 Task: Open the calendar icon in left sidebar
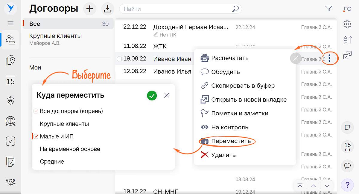pyautogui.click(x=10, y=80)
